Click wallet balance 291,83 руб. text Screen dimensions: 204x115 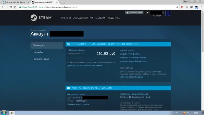click(x=106, y=54)
